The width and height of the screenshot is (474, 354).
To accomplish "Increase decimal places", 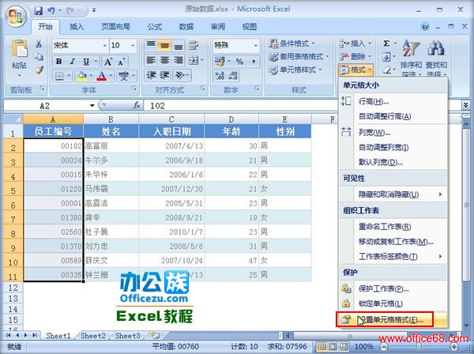I will [x=220, y=76].
